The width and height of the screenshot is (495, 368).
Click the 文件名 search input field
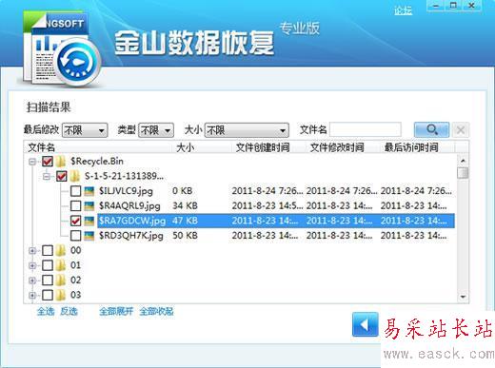click(x=366, y=130)
